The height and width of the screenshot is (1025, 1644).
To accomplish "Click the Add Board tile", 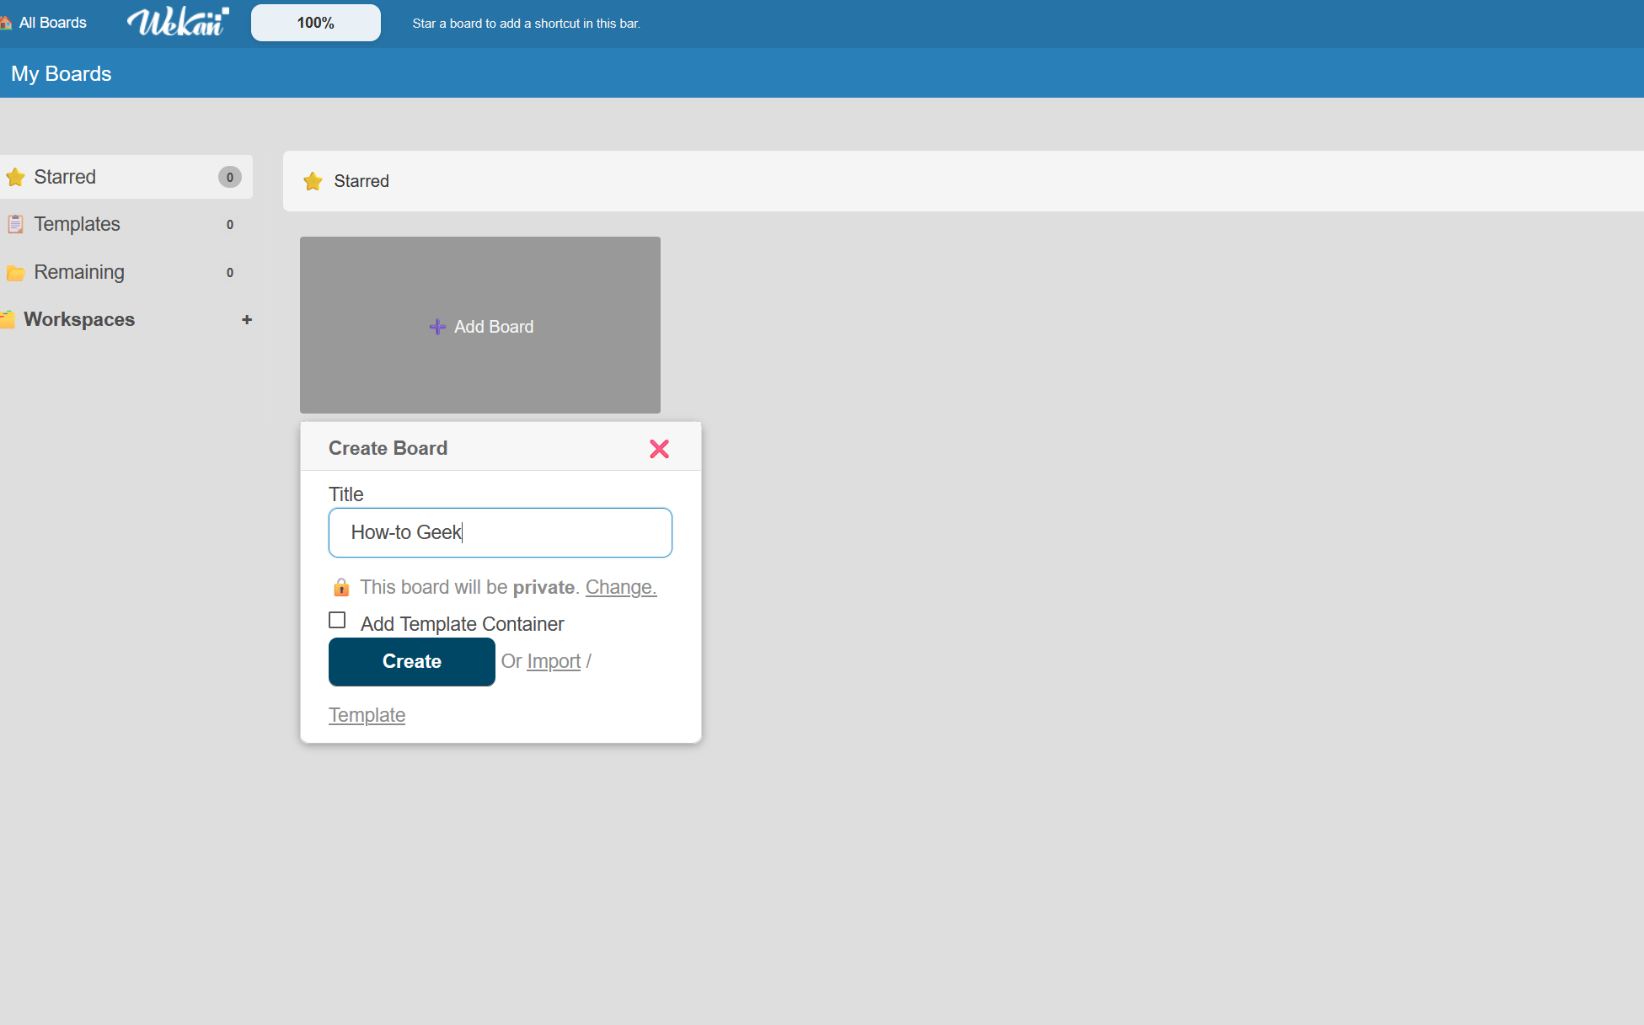I will (x=480, y=325).
